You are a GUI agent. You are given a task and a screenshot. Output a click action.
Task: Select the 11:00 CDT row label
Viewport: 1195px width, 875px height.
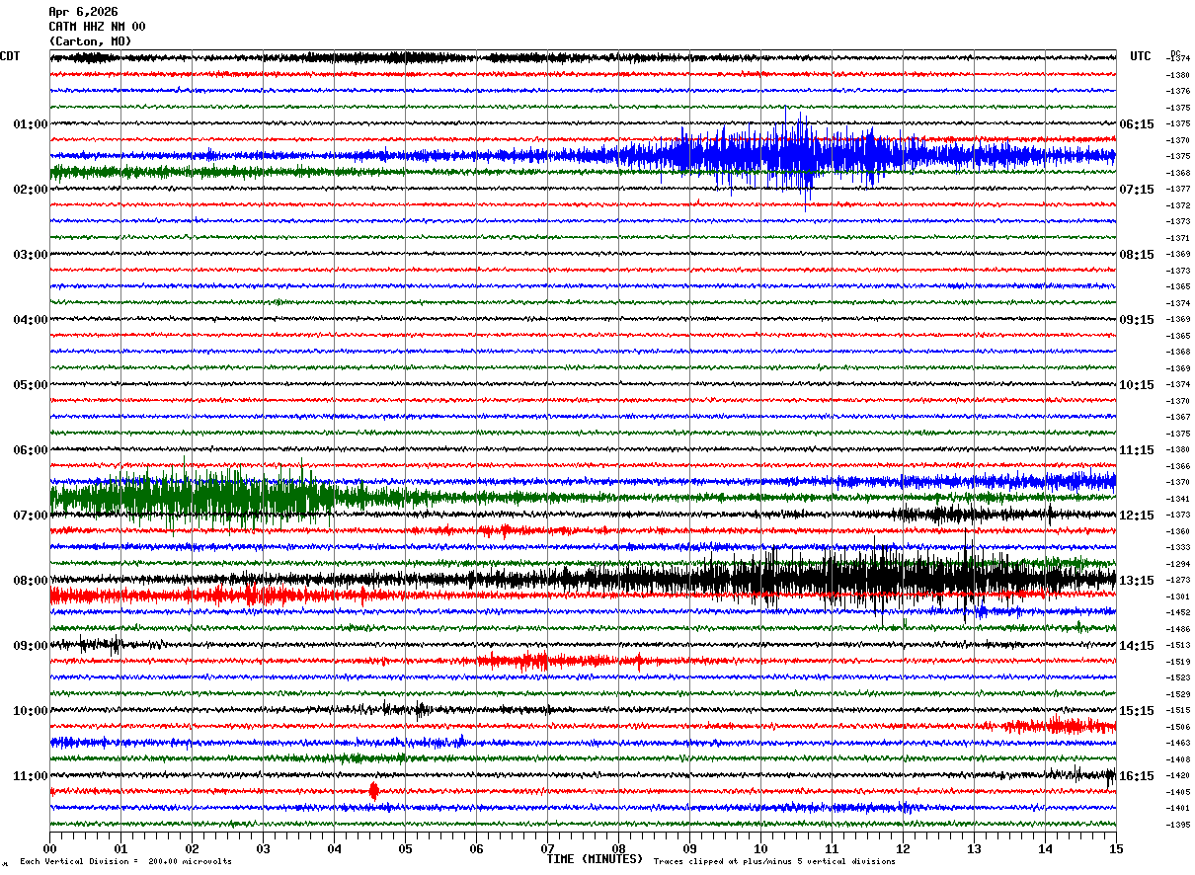(31, 776)
